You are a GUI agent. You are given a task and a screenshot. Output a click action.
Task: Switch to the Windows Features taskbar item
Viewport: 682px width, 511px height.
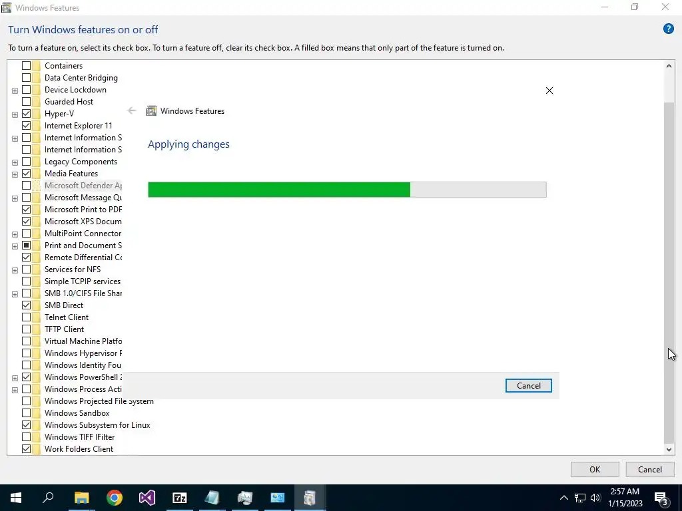click(310, 498)
